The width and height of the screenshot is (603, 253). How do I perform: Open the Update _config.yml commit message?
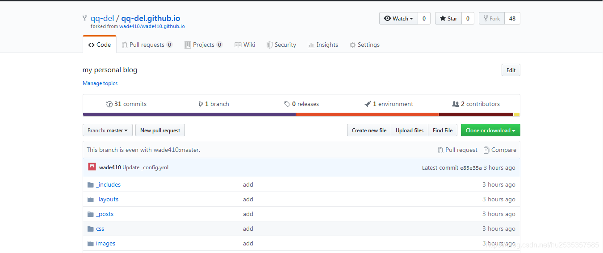(x=145, y=168)
